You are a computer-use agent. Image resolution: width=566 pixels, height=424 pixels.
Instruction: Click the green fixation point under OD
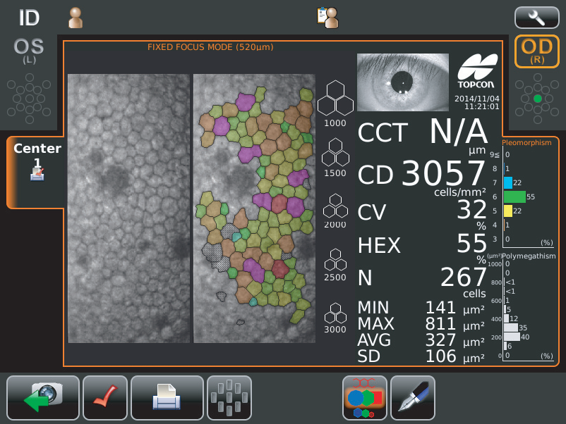point(538,99)
